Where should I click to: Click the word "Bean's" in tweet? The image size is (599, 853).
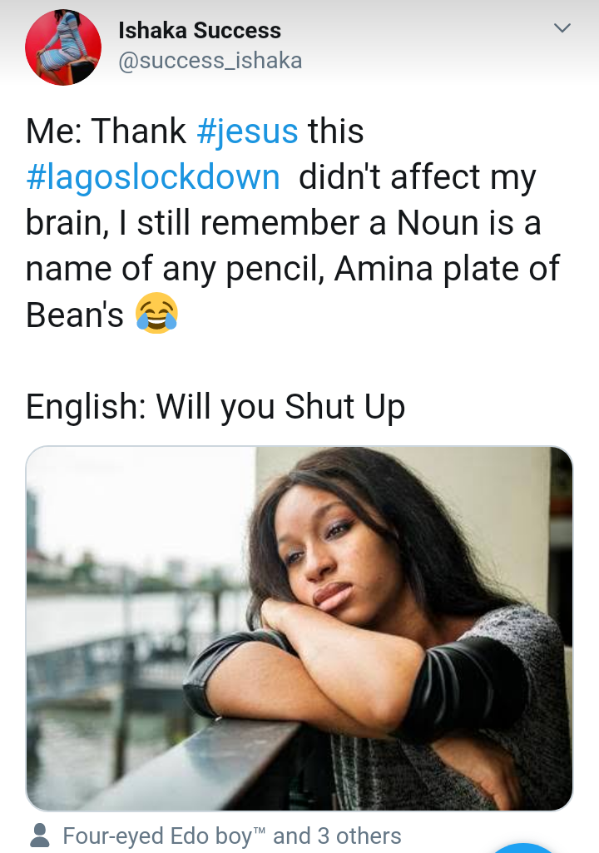[75, 316]
